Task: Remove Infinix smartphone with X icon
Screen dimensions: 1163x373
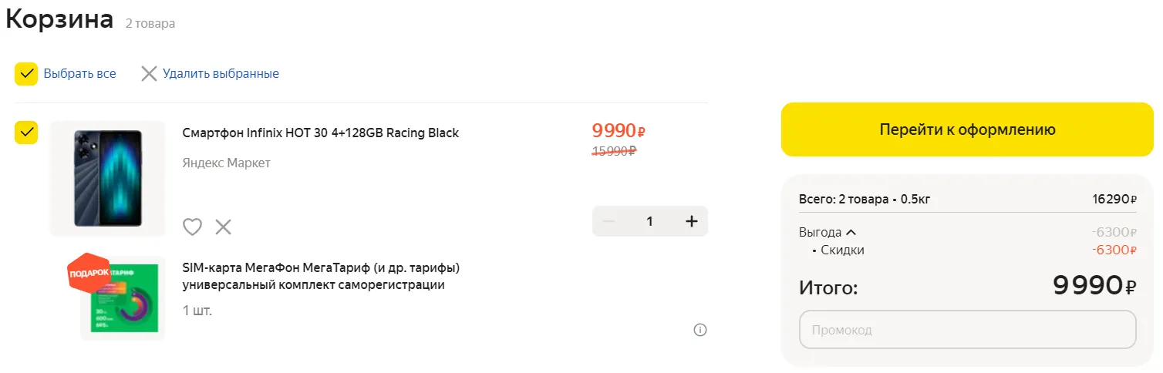Action: 223,227
